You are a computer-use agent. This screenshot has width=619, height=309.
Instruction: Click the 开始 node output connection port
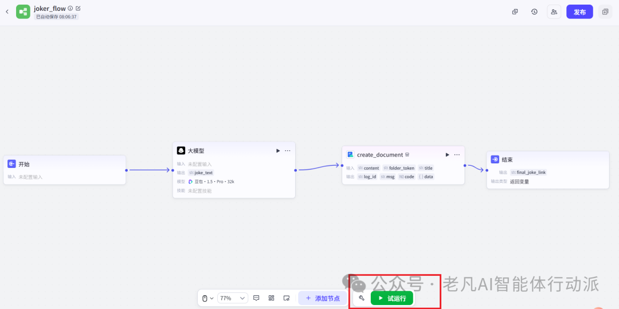tap(126, 170)
